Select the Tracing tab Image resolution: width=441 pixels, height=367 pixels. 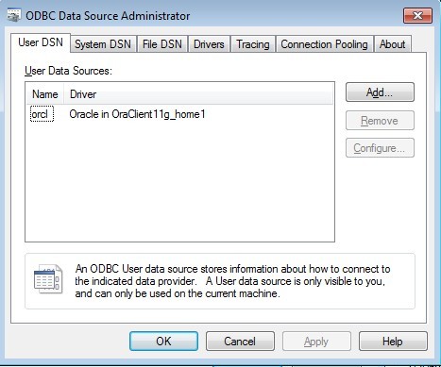pyautogui.click(x=253, y=44)
